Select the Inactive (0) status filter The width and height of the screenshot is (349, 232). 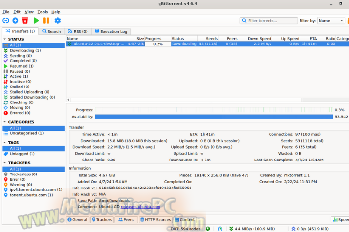click(34, 82)
